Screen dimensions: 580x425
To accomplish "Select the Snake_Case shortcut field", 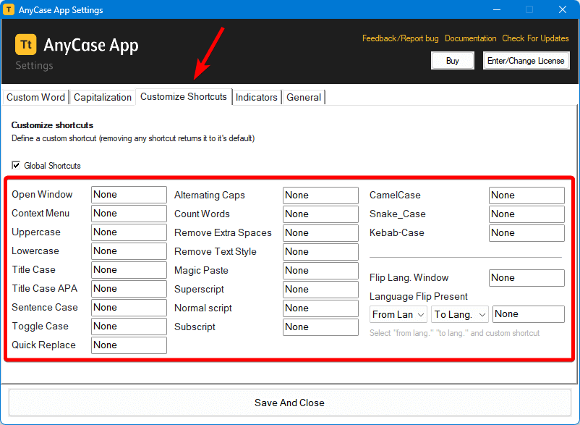I will pos(526,214).
